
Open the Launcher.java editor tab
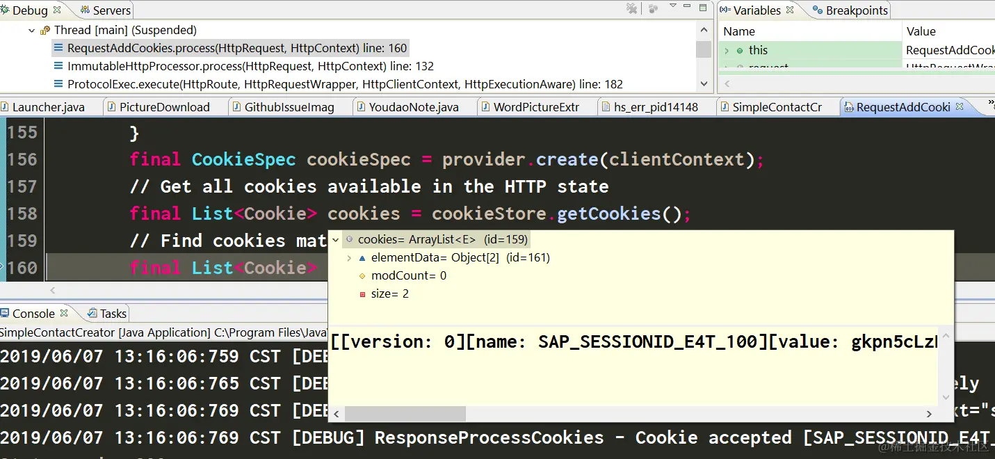(49, 107)
